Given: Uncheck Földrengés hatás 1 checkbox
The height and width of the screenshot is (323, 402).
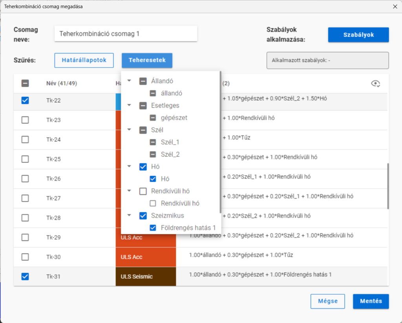Looking at the screenshot, I should click(153, 228).
